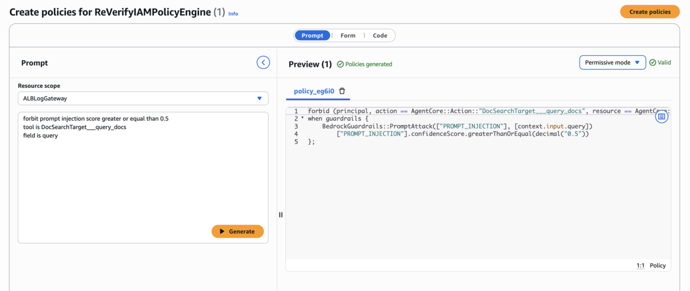This screenshot has height=291, width=690.
Task: Click the 'Resource scope' label
Action: click(39, 86)
